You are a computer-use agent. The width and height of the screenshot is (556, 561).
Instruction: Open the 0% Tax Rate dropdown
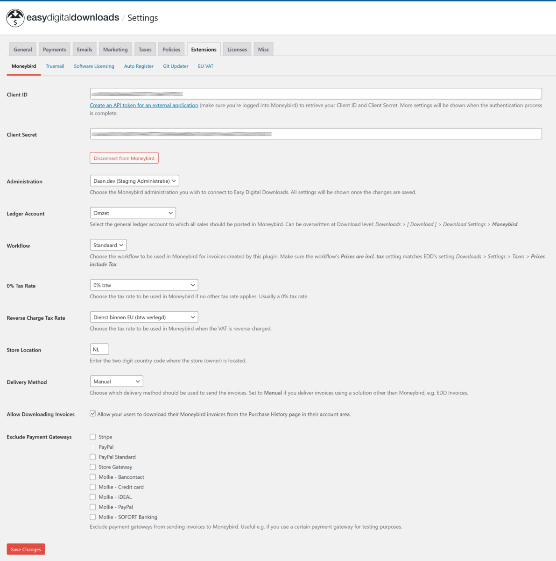point(144,285)
